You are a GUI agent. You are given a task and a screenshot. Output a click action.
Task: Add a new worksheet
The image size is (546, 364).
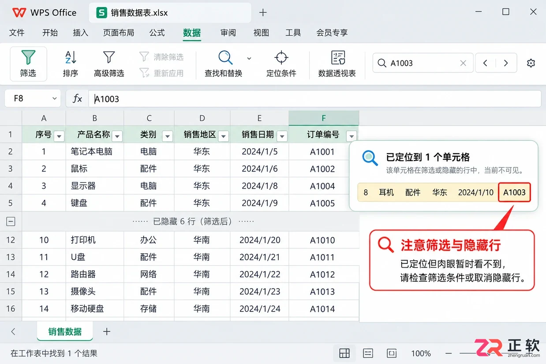click(x=107, y=331)
